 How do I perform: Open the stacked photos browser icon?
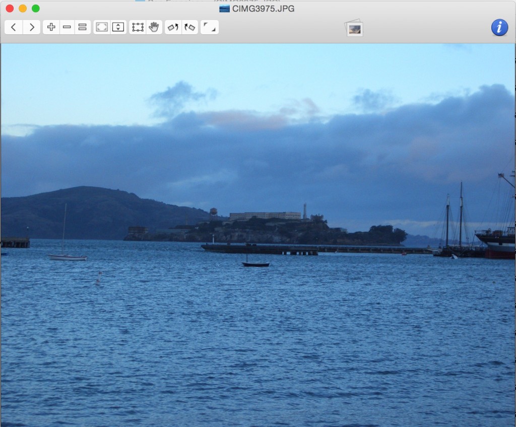(x=354, y=28)
